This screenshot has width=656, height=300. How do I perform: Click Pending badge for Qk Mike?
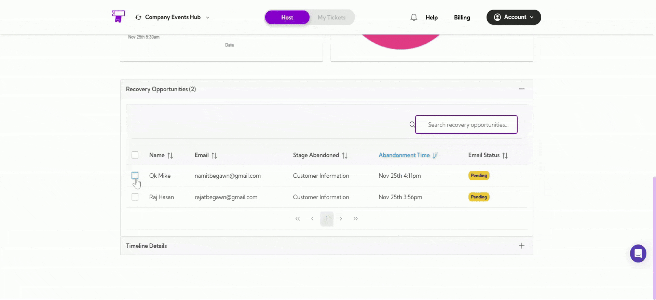click(479, 176)
